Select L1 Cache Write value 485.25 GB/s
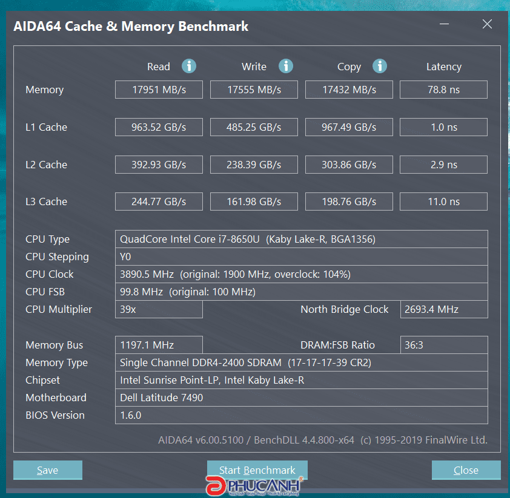The width and height of the screenshot is (510, 498). click(x=254, y=127)
